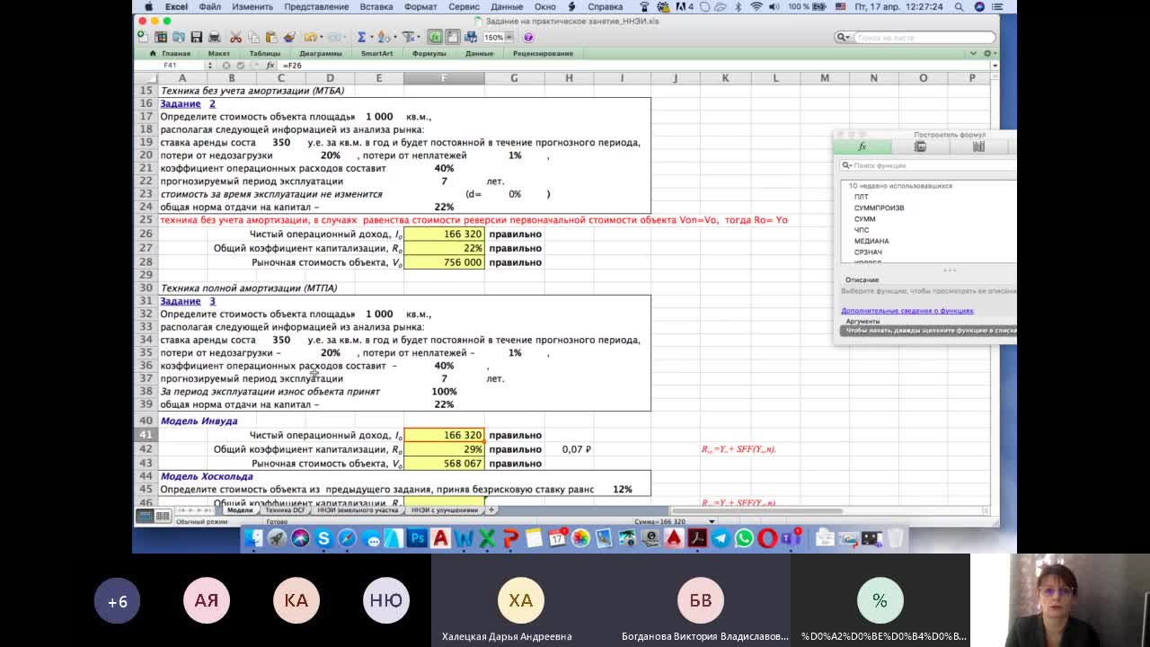Click the AutoSum sigma icon

361,37
